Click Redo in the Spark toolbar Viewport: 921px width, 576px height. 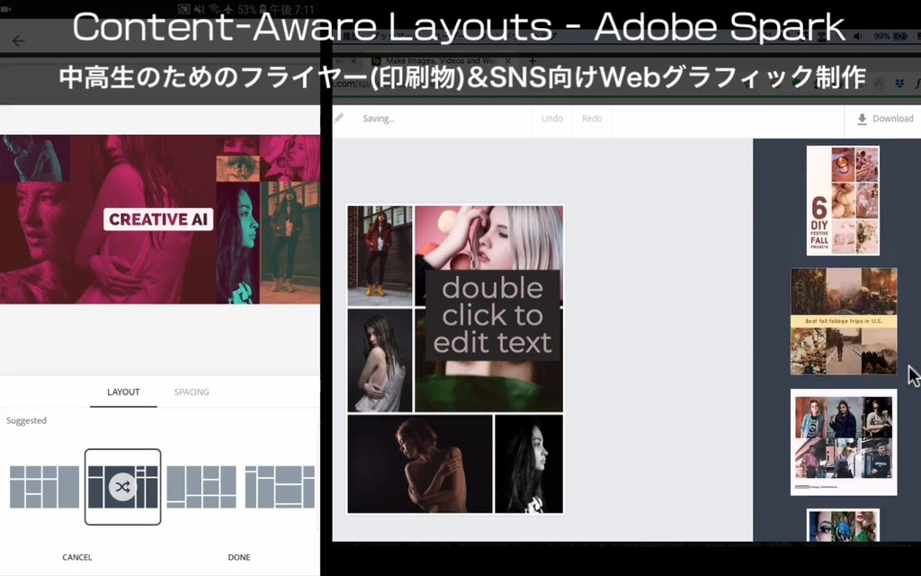coord(592,118)
